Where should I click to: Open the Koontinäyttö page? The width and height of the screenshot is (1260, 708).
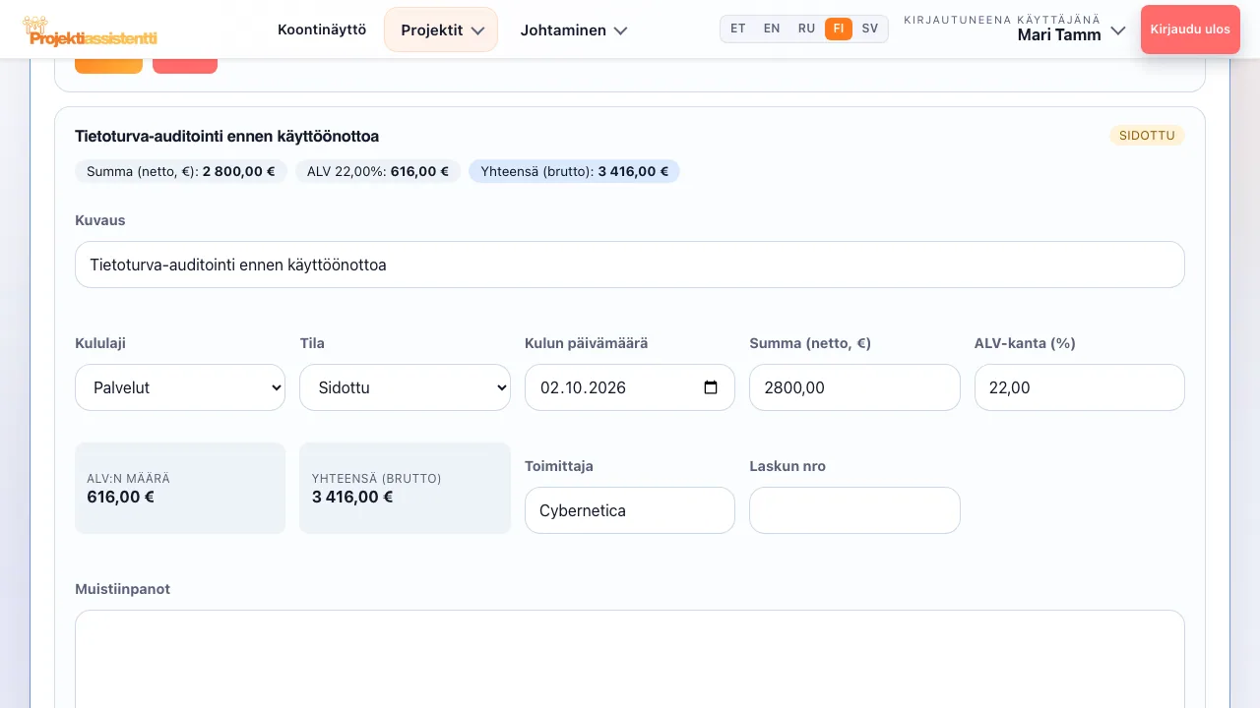(x=322, y=29)
